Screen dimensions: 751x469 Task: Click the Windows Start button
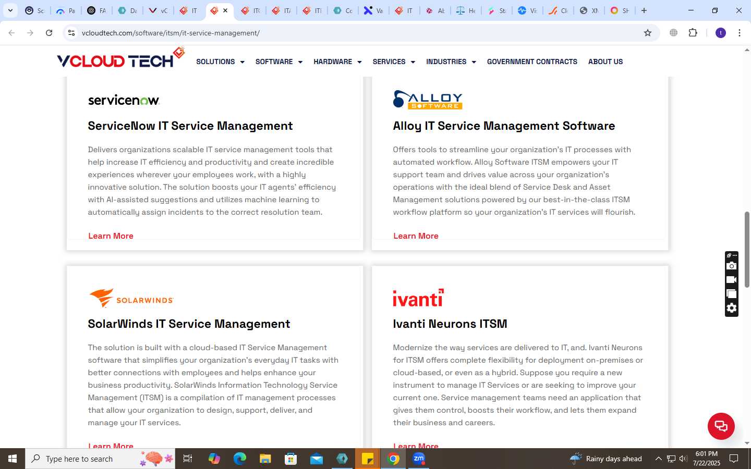point(13,459)
